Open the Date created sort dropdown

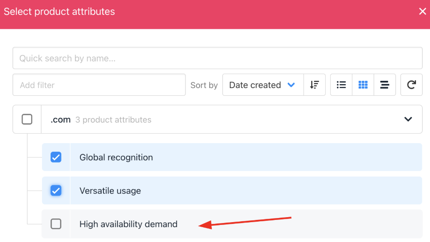tap(263, 85)
